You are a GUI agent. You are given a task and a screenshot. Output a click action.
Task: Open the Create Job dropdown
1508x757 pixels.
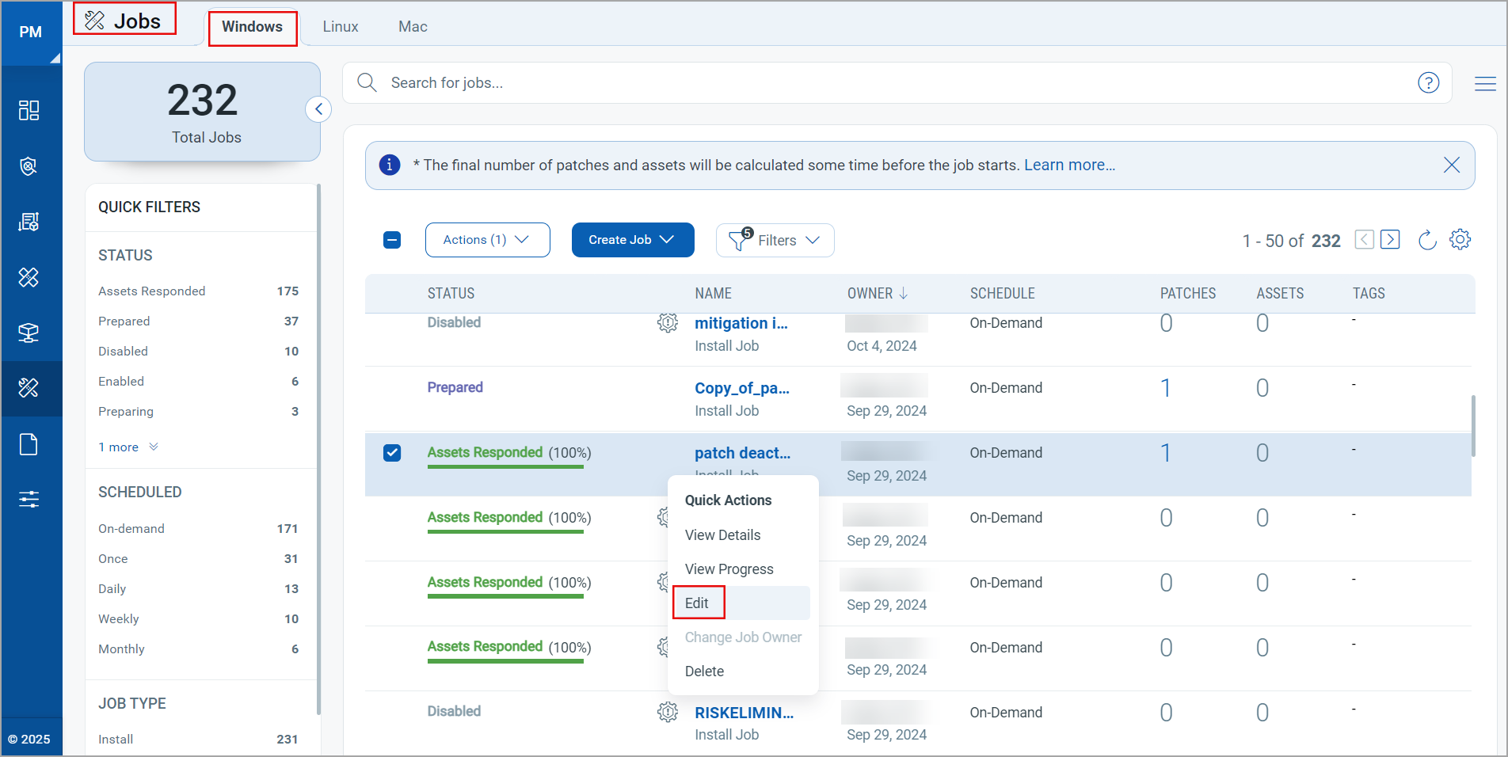point(633,240)
